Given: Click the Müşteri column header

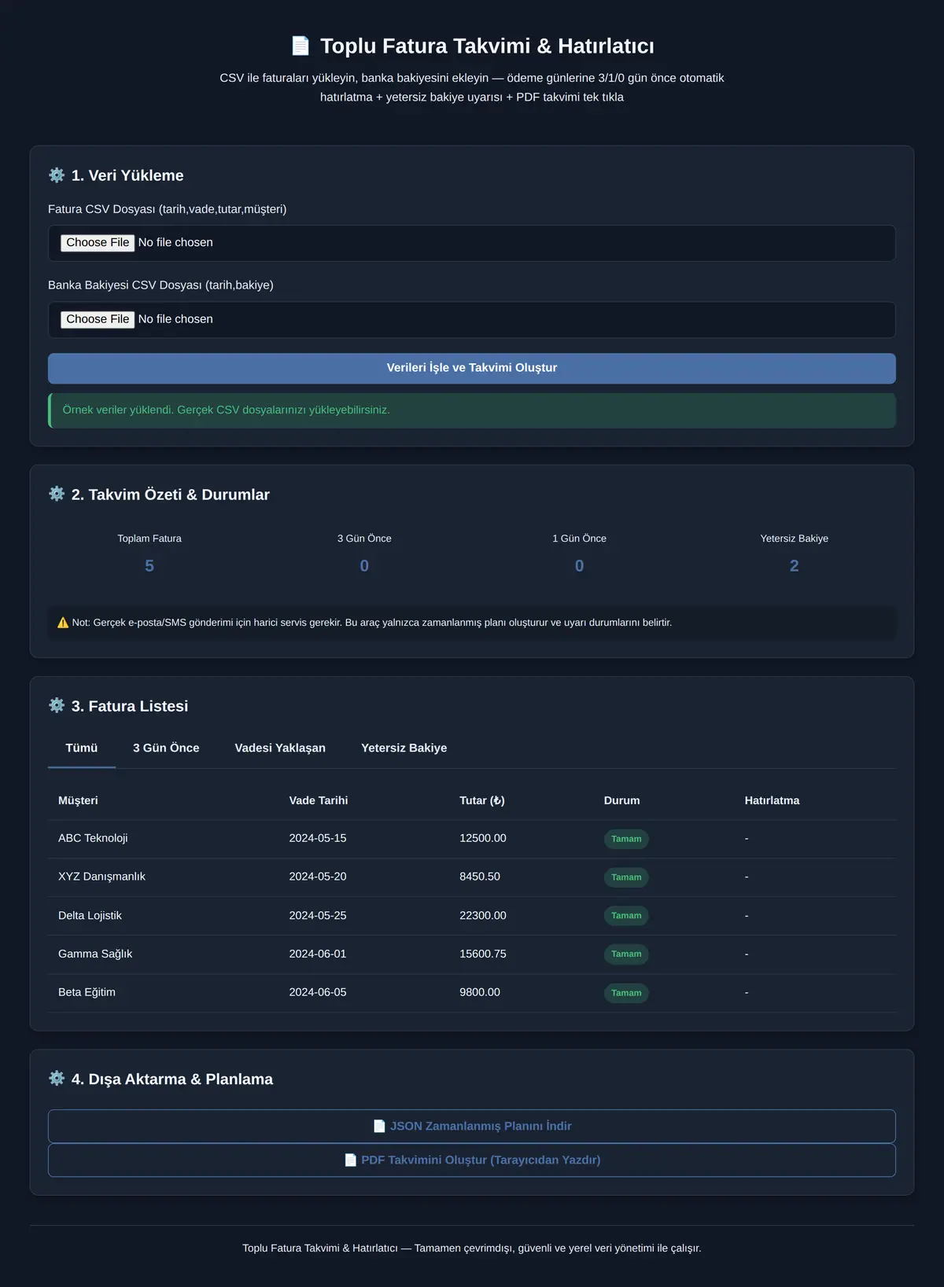Looking at the screenshot, I should pyautogui.click(x=78, y=800).
